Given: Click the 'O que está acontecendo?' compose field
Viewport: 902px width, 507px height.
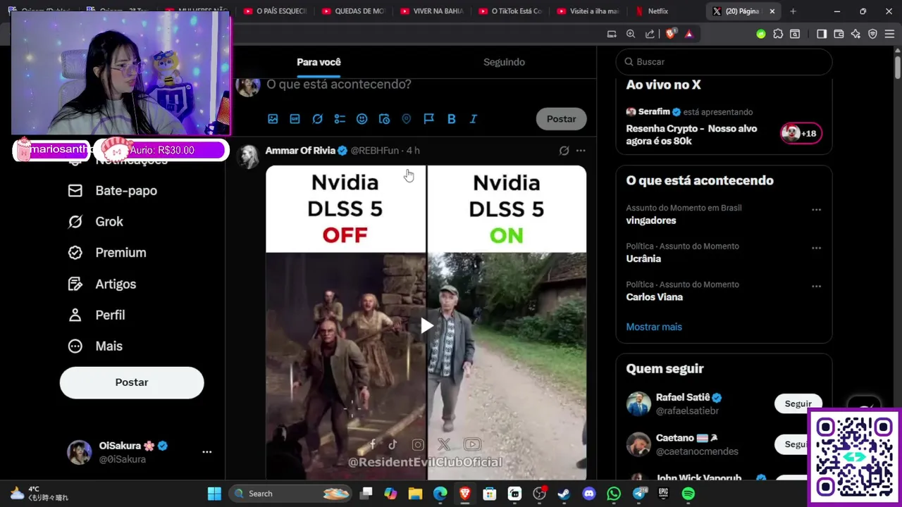Looking at the screenshot, I should (338, 84).
